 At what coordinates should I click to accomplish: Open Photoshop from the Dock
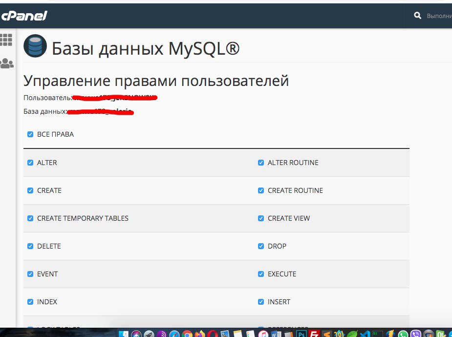pos(301,334)
